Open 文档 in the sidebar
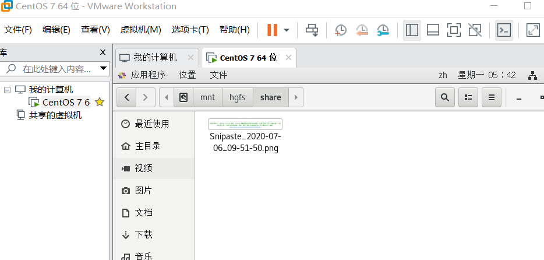This screenshot has width=544, height=260. pyautogui.click(x=154, y=213)
